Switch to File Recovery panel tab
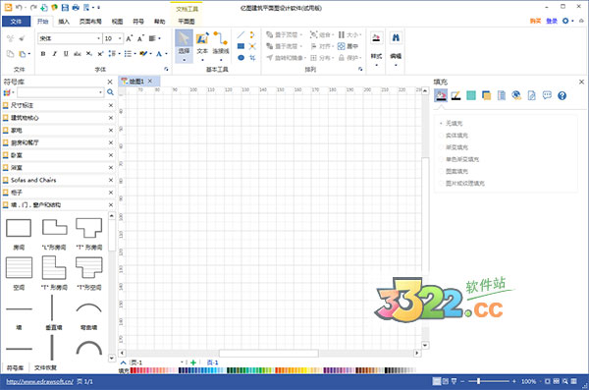Viewport: 589px width, 390px height. click(45, 367)
